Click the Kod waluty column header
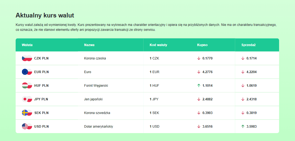Viewport: 295px width, 141px height. [x=158, y=45]
